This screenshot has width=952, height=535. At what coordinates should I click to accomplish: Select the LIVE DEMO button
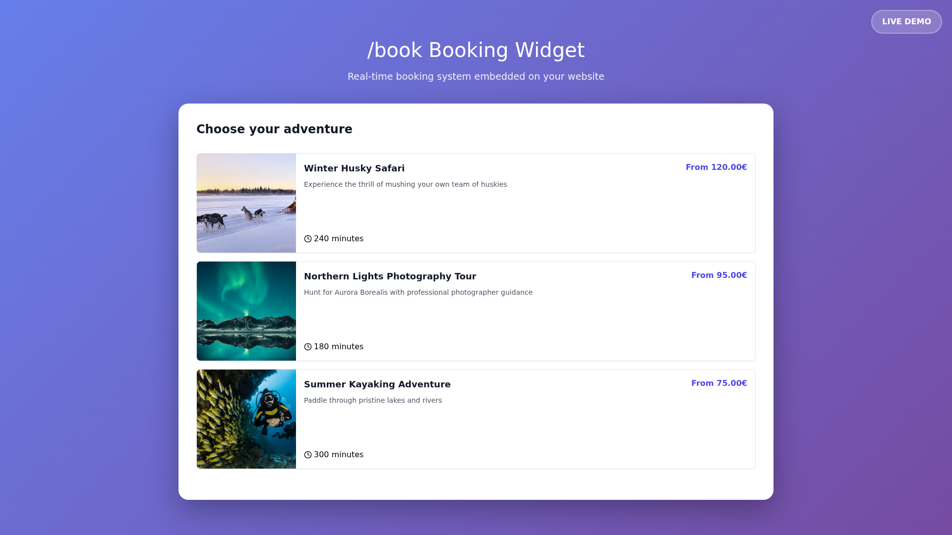click(x=906, y=21)
